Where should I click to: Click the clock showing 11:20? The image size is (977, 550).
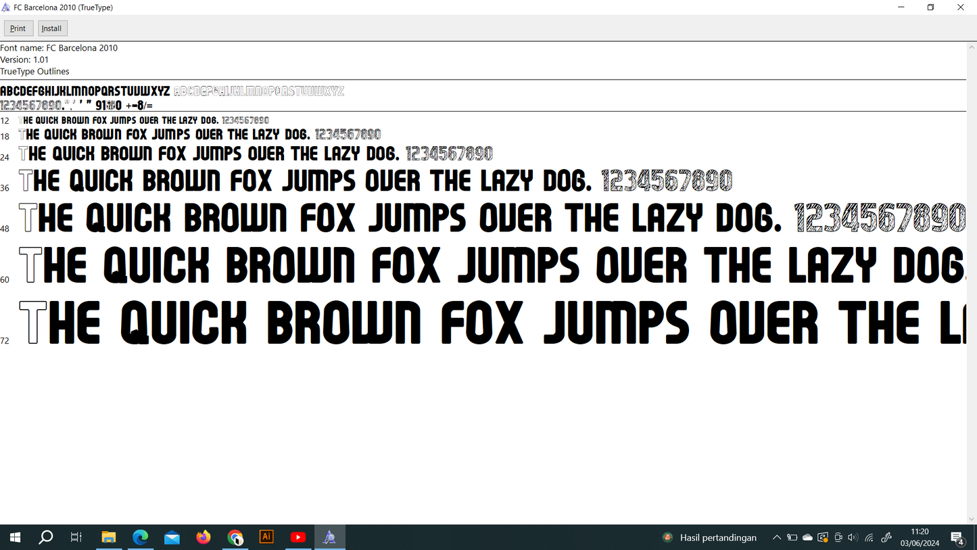click(920, 537)
